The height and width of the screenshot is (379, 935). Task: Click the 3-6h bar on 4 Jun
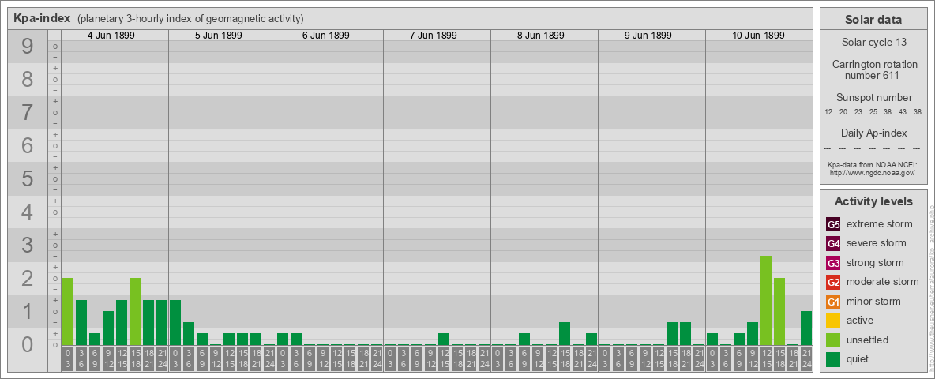[81, 322]
